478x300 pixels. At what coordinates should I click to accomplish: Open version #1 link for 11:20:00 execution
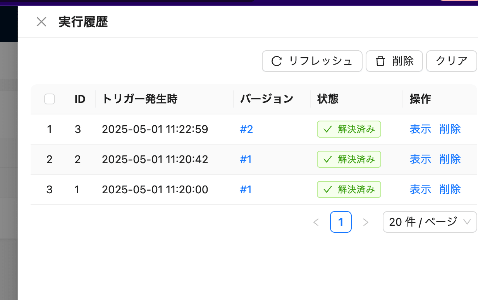(246, 189)
